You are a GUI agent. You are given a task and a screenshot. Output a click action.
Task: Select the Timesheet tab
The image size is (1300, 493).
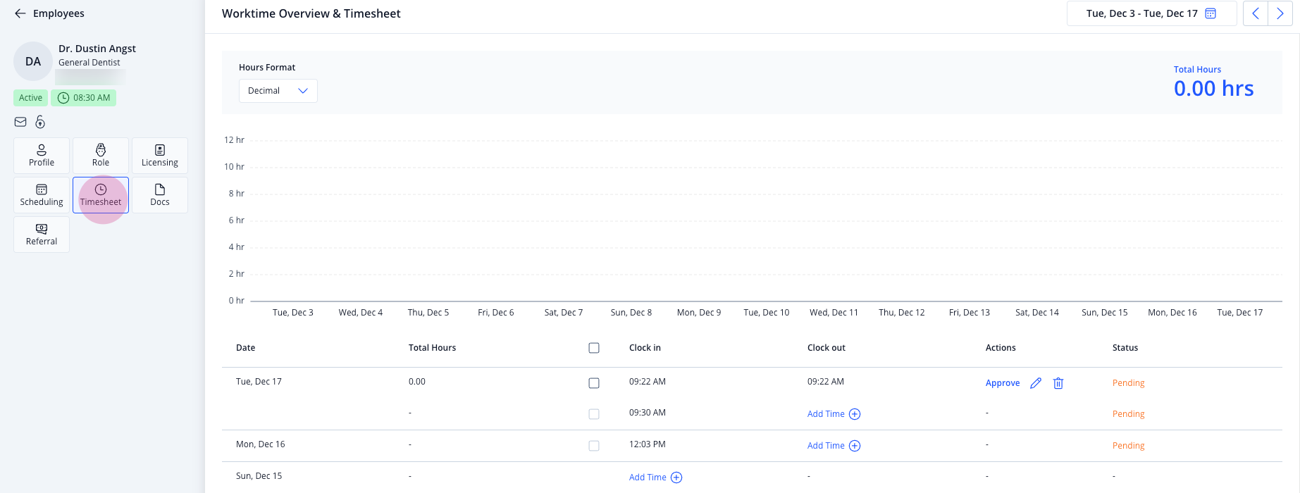point(101,195)
